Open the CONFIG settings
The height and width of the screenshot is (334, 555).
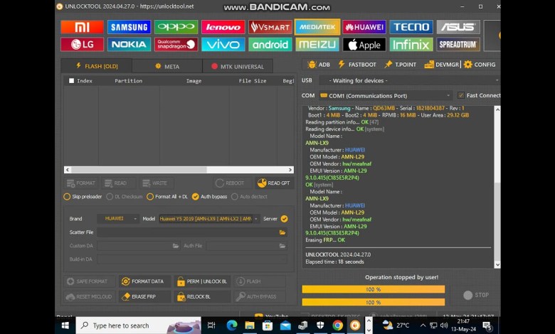pyautogui.click(x=480, y=65)
